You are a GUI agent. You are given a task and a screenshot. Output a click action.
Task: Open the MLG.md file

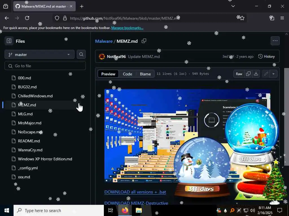(x=25, y=114)
